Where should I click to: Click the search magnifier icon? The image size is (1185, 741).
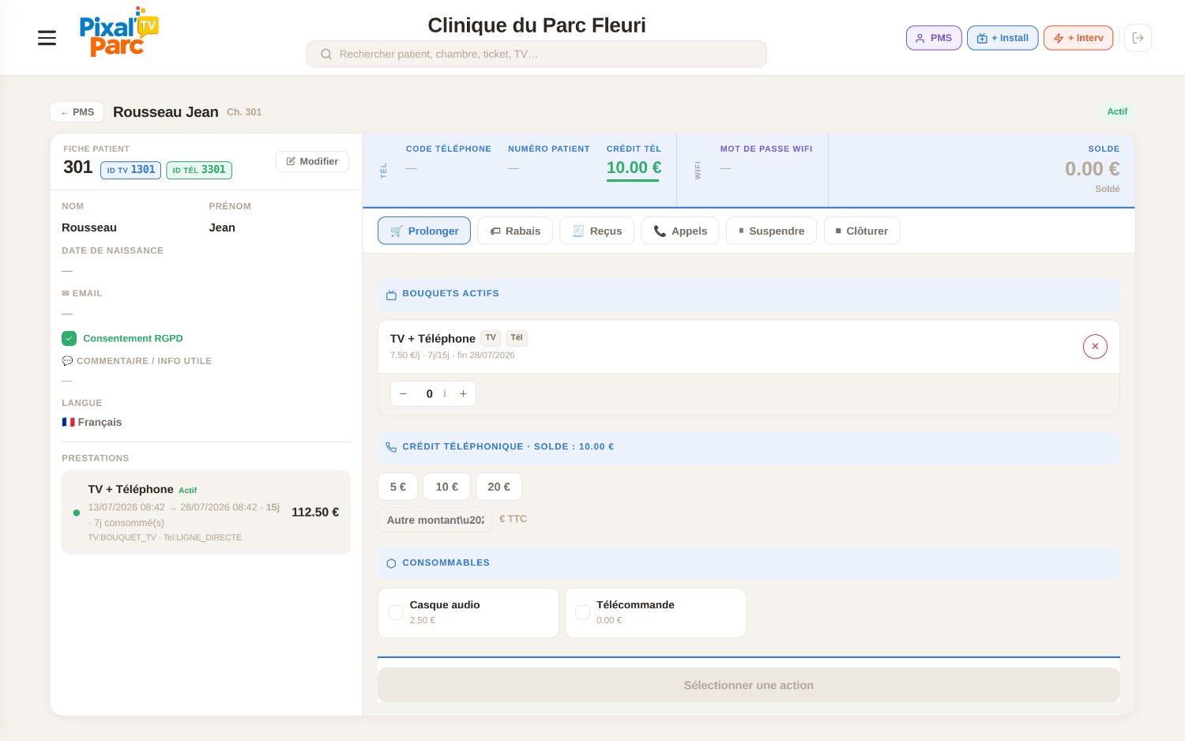coord(325,55)
